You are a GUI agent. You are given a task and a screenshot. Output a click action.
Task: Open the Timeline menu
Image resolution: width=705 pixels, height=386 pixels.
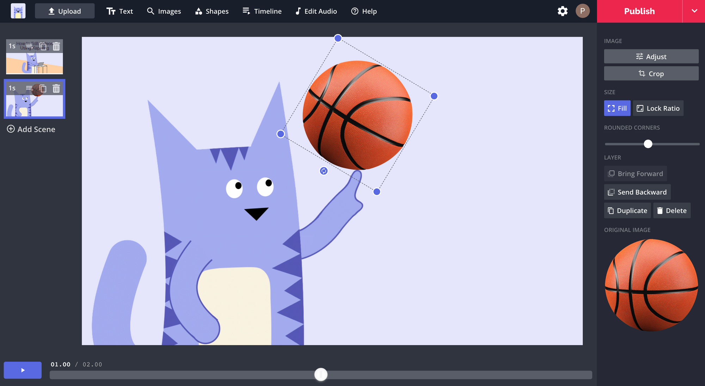point(262,11)
